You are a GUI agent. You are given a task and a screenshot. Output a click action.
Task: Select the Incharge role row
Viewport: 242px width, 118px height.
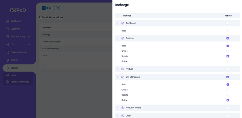point(76,35)
